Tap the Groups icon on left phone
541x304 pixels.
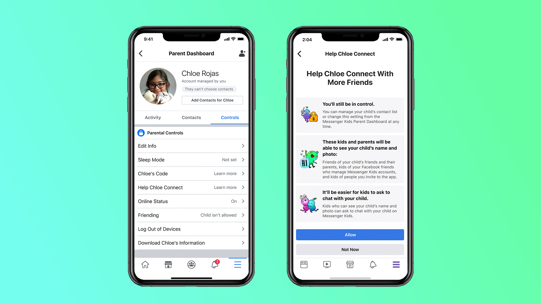[191, 264]
